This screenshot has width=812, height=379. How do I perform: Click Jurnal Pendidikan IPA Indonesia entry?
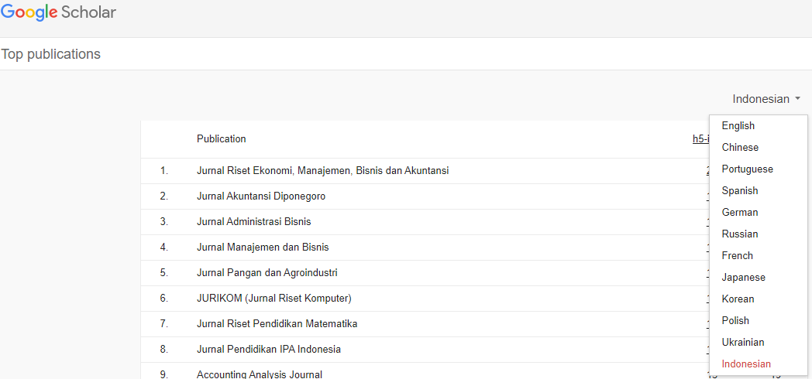[268, 350]
